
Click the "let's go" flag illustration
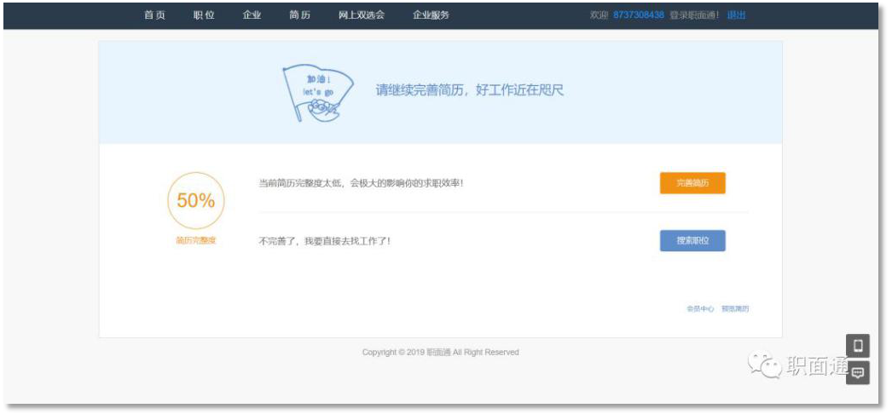point(317,92)
